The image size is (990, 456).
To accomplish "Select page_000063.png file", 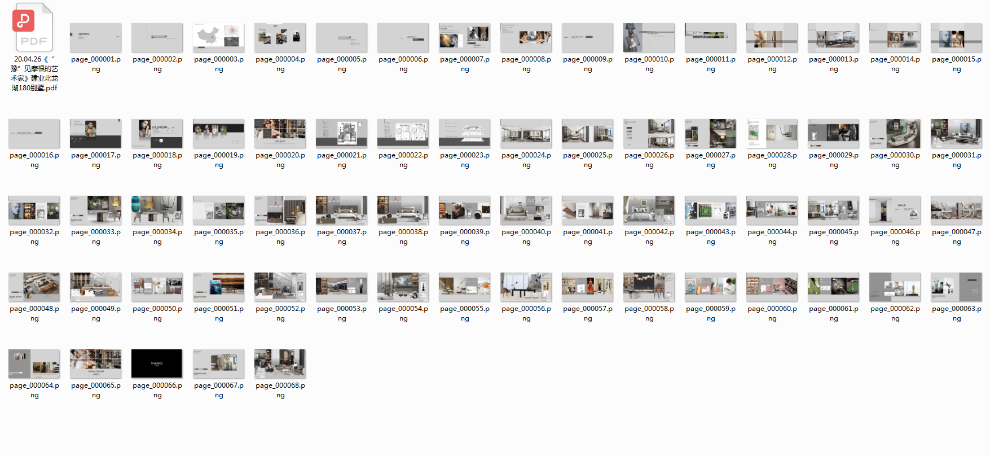I will pos(956,287).
